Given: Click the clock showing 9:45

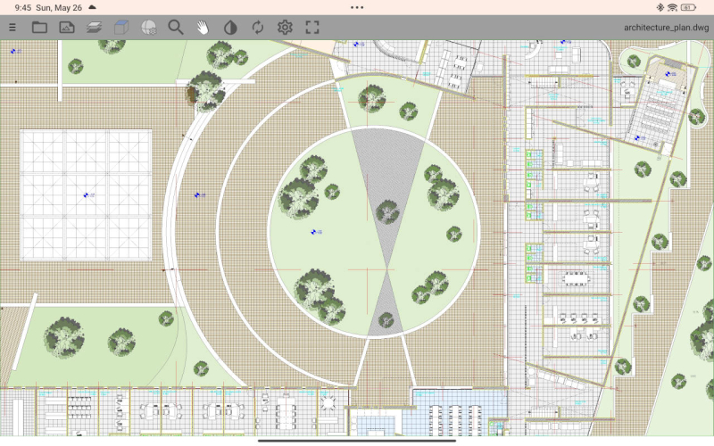Looking at the screenshot, I should 25,7.
